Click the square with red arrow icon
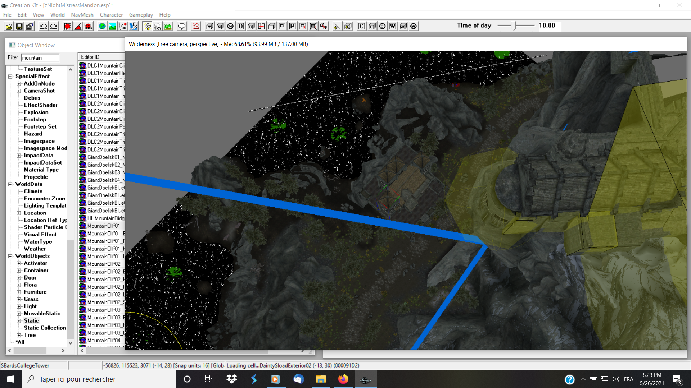 (x=303, y=26)
